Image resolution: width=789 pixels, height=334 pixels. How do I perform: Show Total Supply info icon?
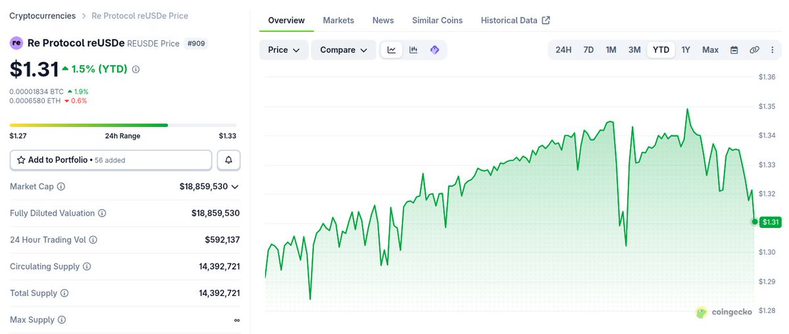pyautogui.click(x=64, y=293)
